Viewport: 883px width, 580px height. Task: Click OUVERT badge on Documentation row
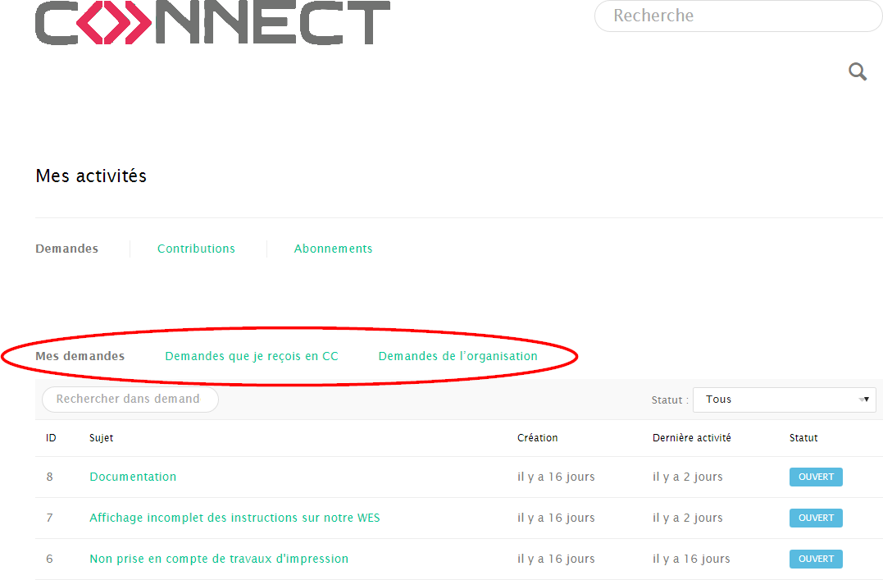click(815, 477)
